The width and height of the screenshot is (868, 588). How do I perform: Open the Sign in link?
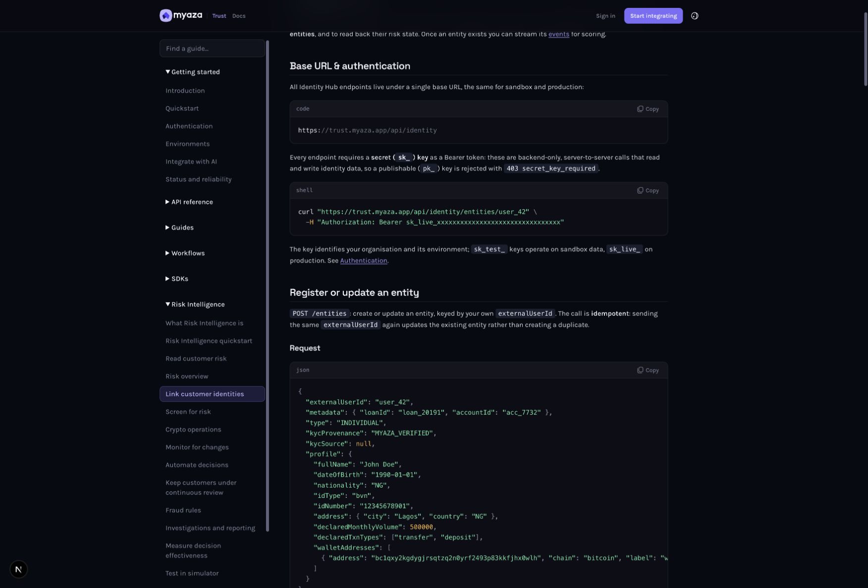(605, 16)
